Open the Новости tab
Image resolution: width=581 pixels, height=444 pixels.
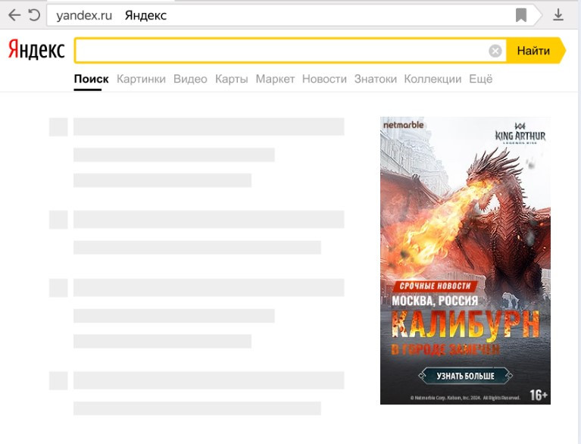[324, 79]
